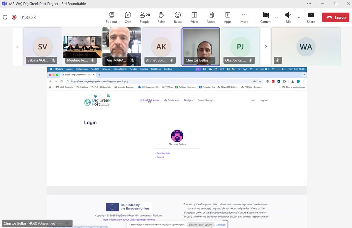The image size is (352, 228).
Task: Click Christos Bellos pixel avatar
Action: 177,136
